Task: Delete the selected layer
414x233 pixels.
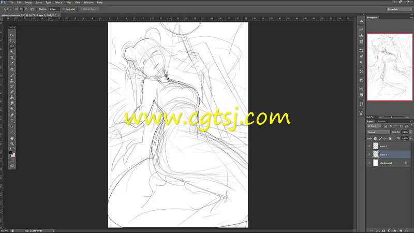Action: [407, 231]
